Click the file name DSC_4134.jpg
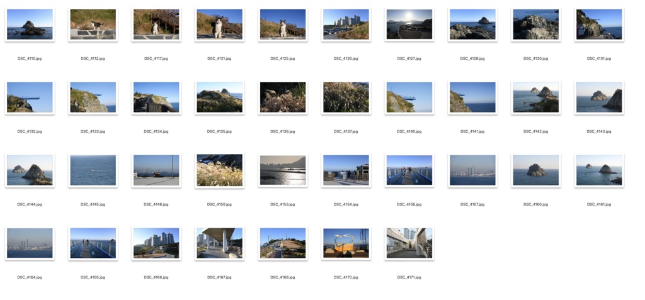Viewport: 645px width, 300px height. pyautogui.click(x=156, y=131)
